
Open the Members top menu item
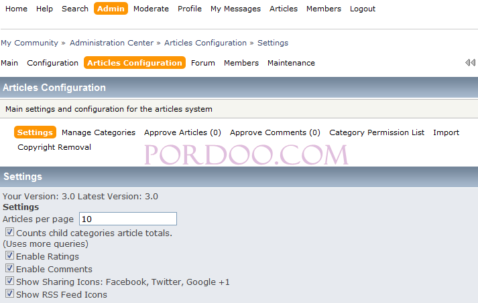324,9
